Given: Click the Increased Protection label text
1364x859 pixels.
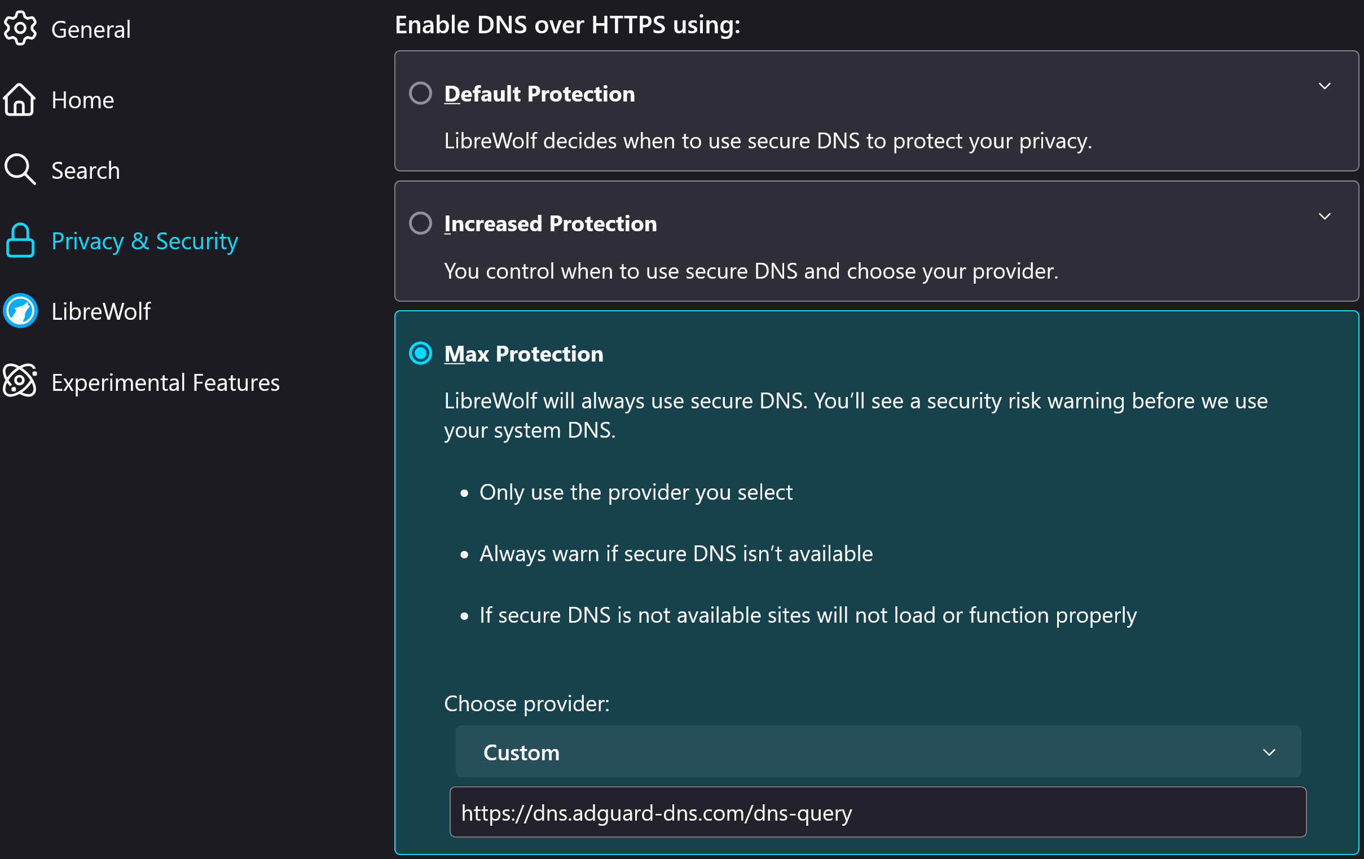Looking at the screenshot, I should tap(550, 224).
